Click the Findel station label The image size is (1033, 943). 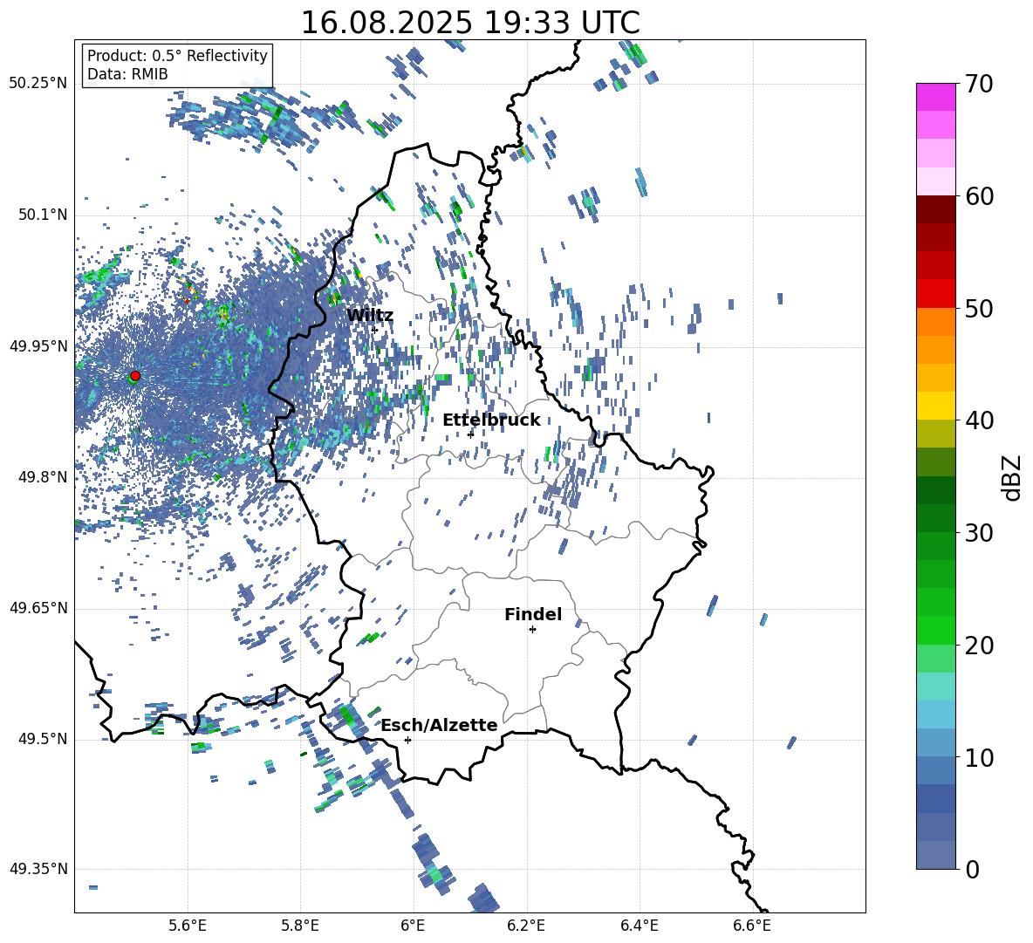(x=533, y=614)
